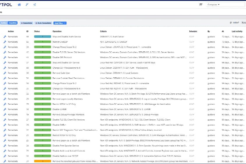246x164 pixels.
Task: Click 'gustavo' in the Restrict CredSSP row
Action: click(211, 42)
